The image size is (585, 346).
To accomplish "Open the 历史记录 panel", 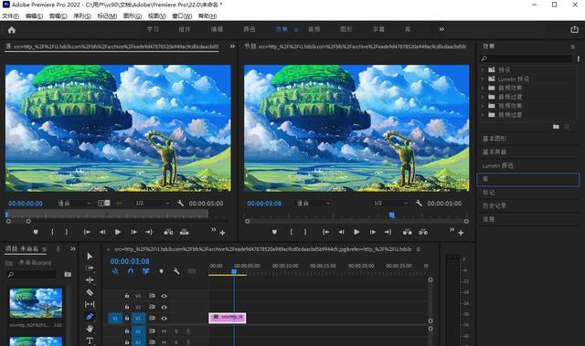I will [494, 205].
